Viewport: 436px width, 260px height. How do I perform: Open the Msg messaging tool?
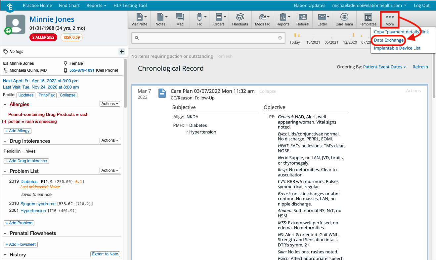(179, 19)
